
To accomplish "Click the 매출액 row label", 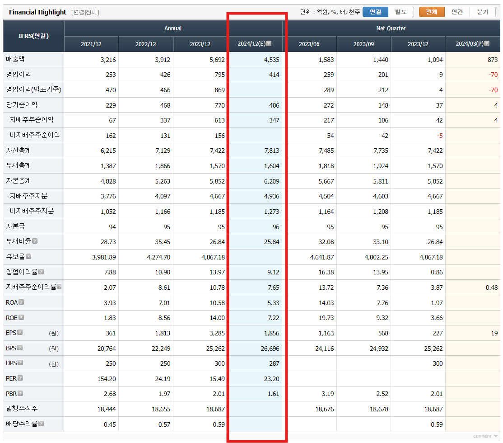I will [x=15, y=59].
